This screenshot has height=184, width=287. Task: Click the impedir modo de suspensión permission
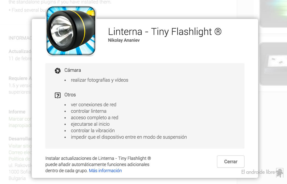[x=129, y=137]
